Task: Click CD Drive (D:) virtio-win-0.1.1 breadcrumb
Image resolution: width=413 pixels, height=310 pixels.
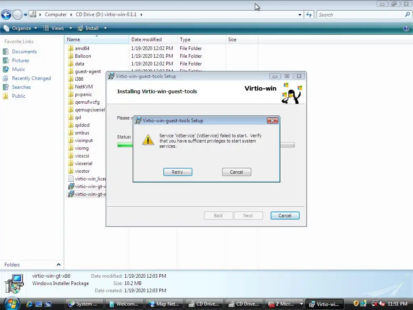Action: point(106,15)
